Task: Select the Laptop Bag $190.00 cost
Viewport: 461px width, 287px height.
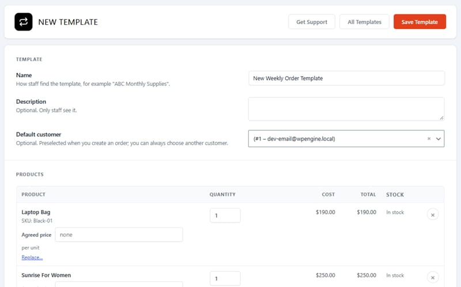Action: tap(326, 212)
